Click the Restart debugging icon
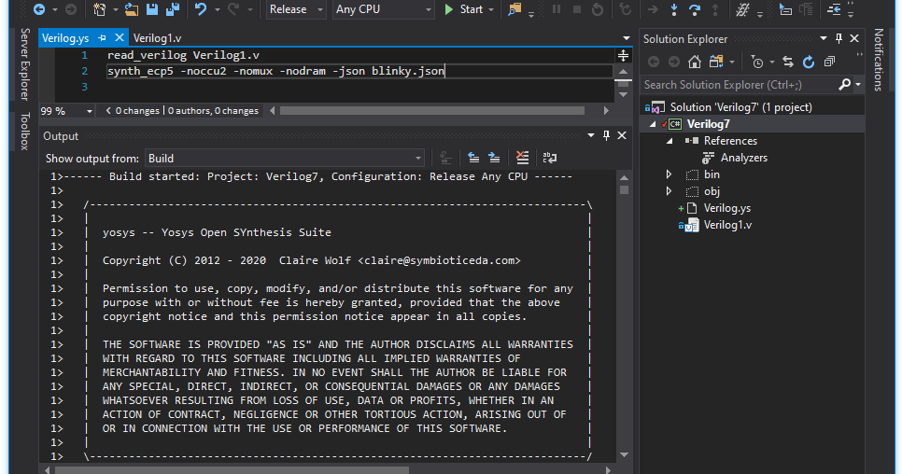The height and width of the screenshot is (474, 902). pos(598,9)
